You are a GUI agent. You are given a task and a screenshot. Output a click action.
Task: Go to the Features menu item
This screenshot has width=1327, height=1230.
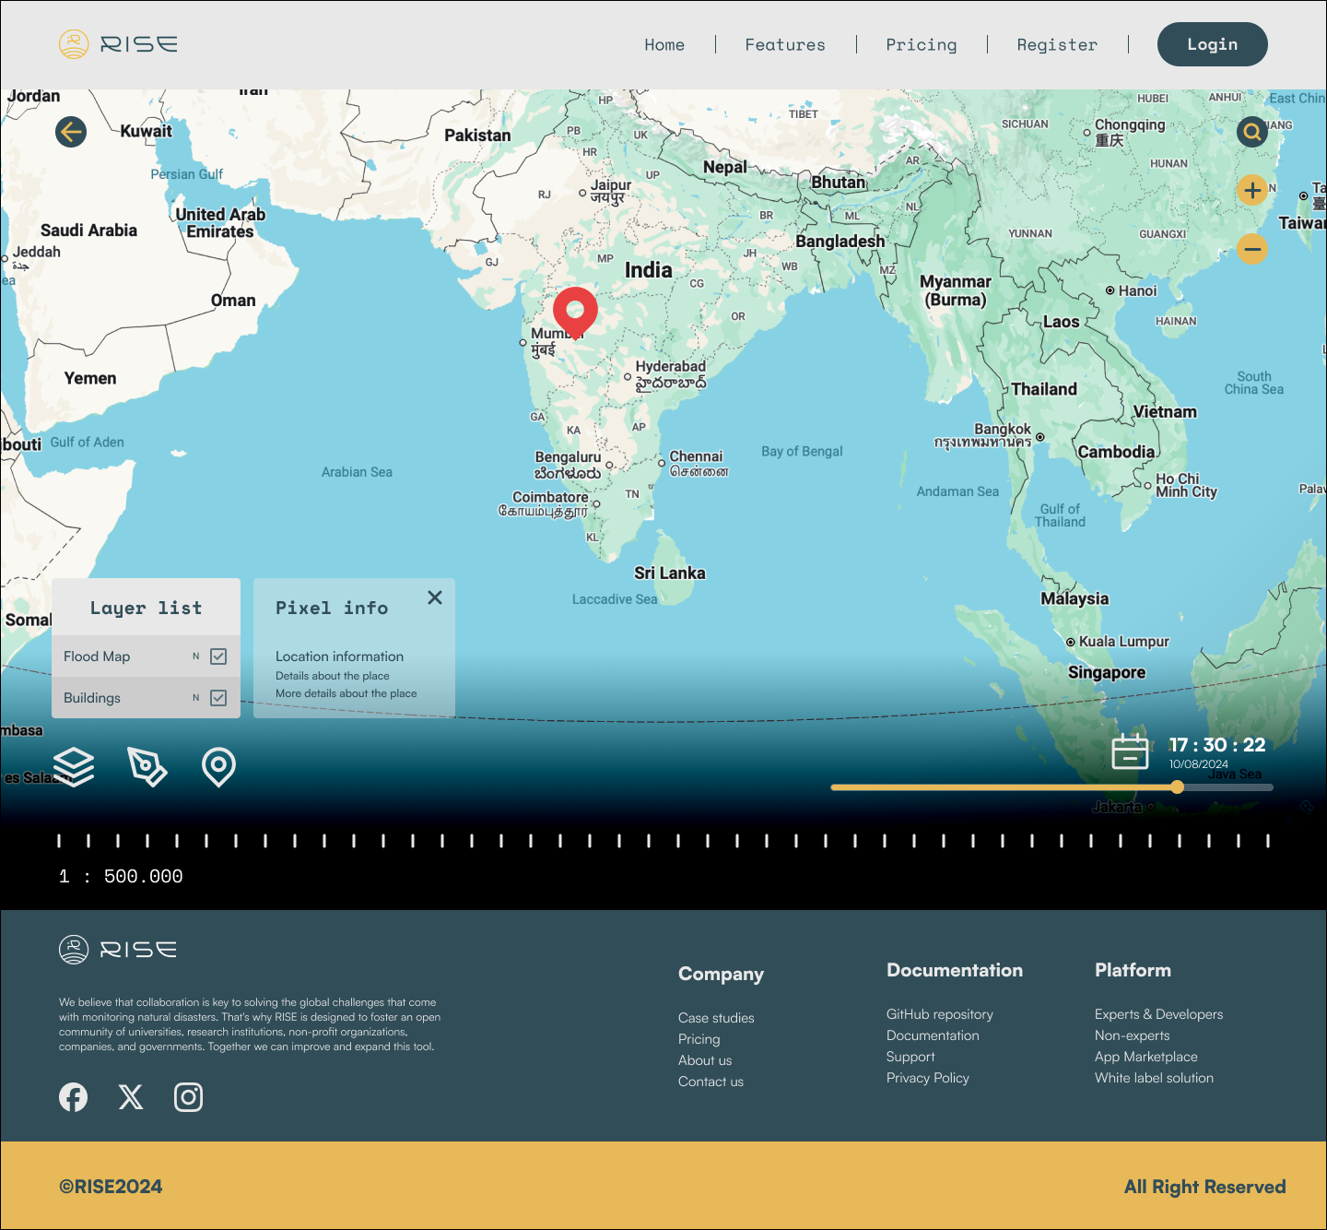point(784,44)
